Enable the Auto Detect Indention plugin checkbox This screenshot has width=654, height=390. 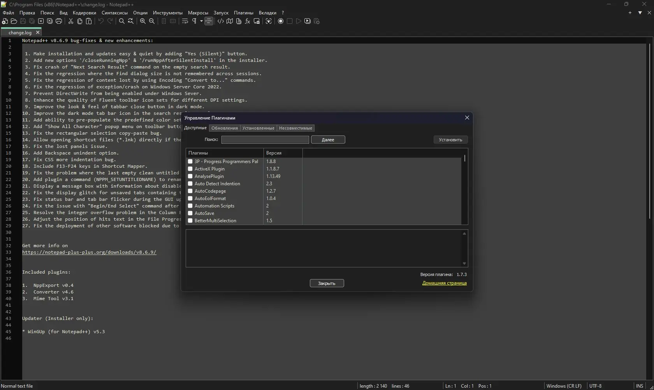click(x=190, y=184)
